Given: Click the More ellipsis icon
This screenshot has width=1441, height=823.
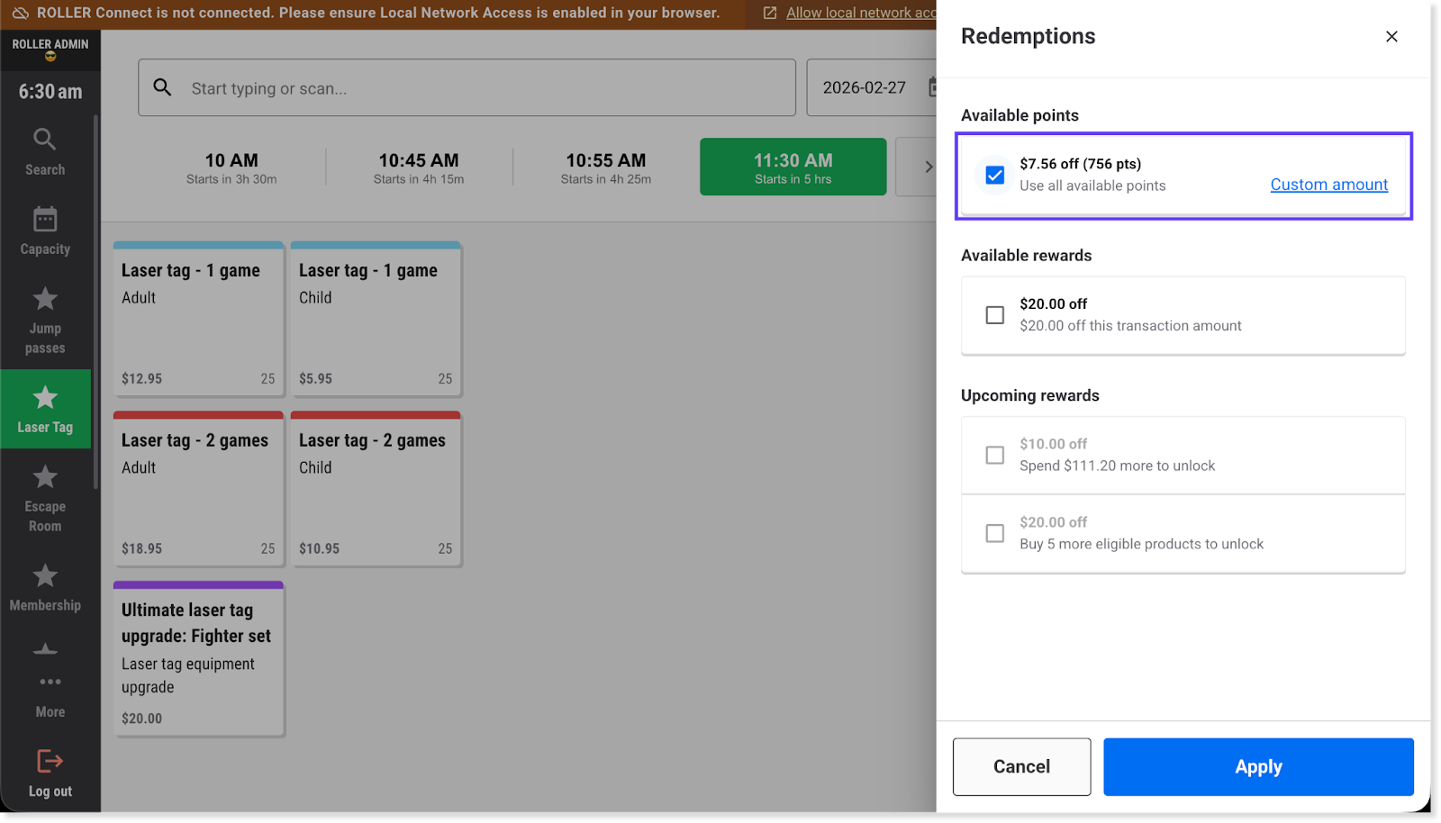Looking at the screenshot, I should [x=50, y=682].
